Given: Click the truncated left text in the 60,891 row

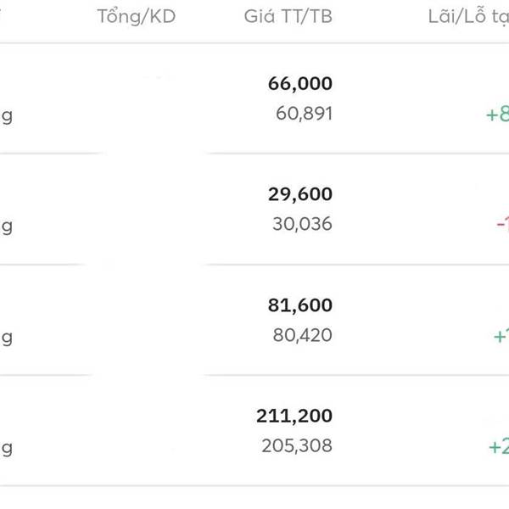Looking at the screenshot, I should pos(6,115).
